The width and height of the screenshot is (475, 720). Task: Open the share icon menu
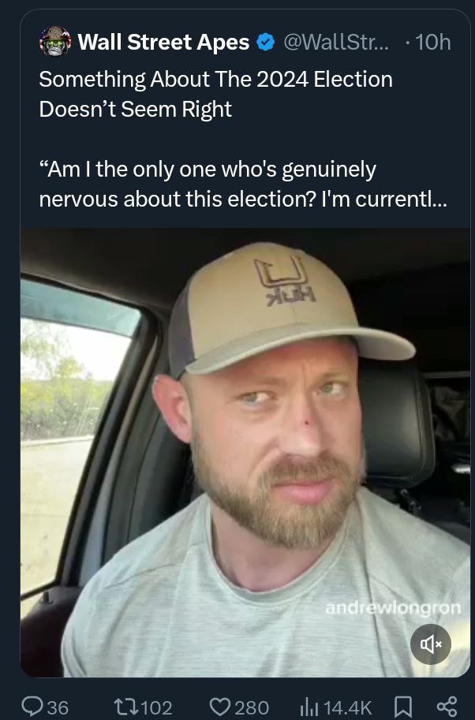click(x=447, y=707)
